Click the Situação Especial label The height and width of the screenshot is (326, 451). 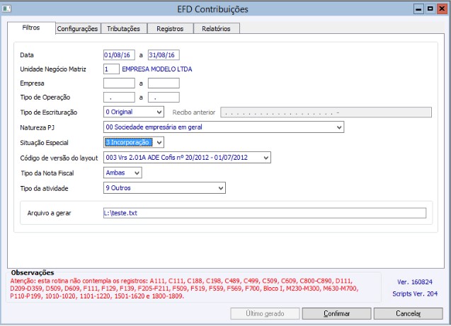pyautogui.click(x=44, y=143)
